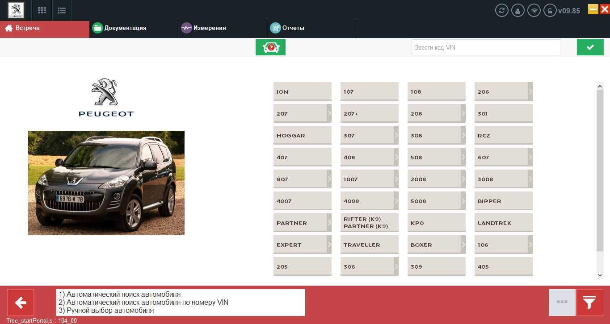Expand the BOXER model variants
Image resolution: width=610 pixels, height=324 pixels.
click(463, 245)
